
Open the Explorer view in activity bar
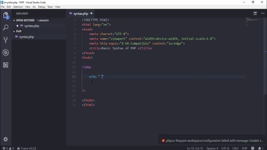[x=5, y=15]
